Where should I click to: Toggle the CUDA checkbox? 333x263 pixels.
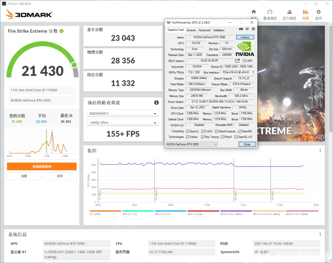tap(203, 131)
